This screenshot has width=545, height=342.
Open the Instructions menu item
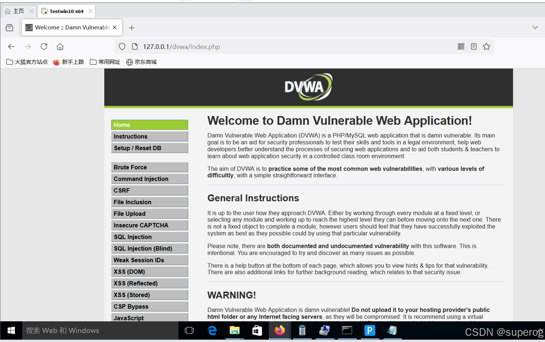[150, 136]
